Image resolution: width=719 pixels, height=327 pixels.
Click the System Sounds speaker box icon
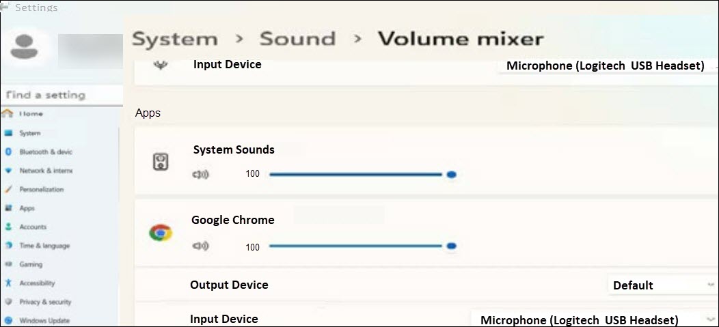tap(161, 162)
